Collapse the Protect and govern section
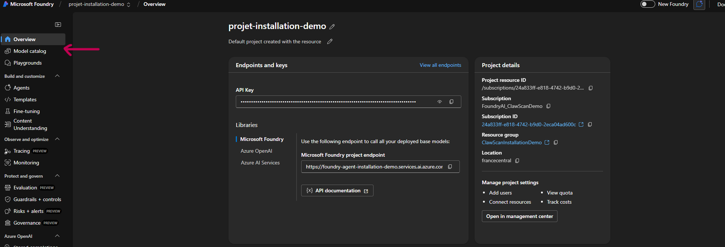The height and width of the screenshot is (247, 725). pyautogui.click(x=57, y=176)
